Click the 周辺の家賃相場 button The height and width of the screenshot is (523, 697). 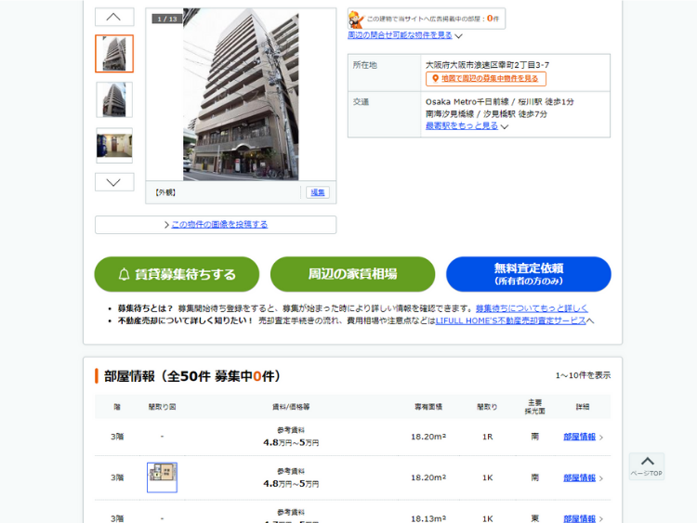coord(352,274)
